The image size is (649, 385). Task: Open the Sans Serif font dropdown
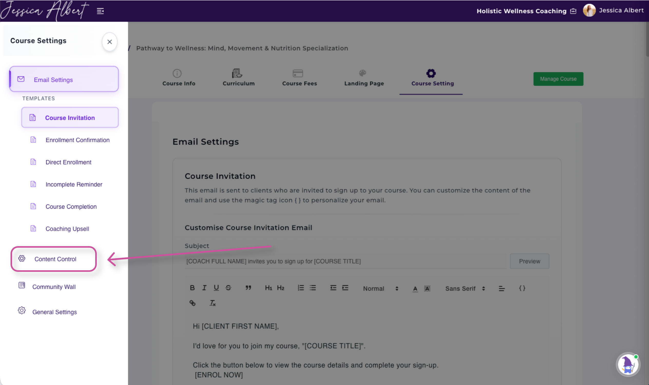click(x=465, y=288)
